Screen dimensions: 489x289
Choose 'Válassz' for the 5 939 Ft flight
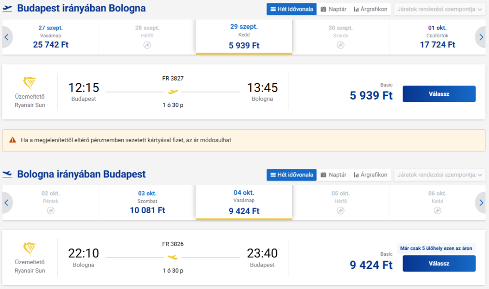439,94
